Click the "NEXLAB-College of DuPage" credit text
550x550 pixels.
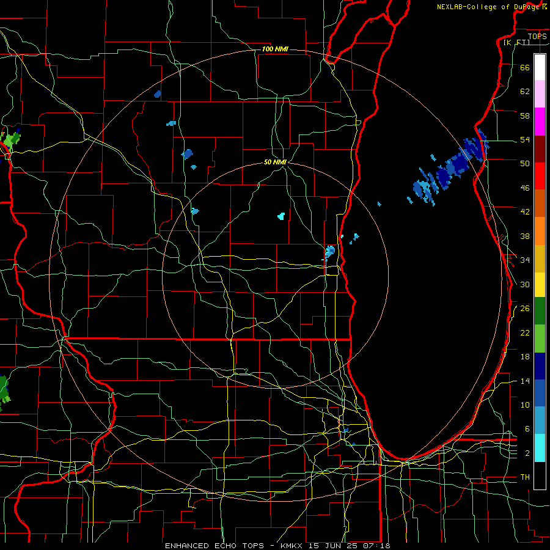488,7
